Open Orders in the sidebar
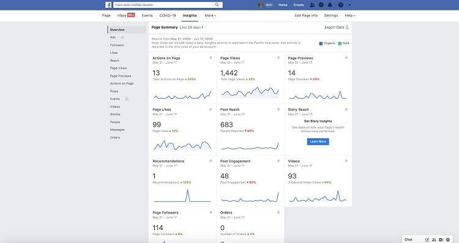 click(x=115, y=138)
